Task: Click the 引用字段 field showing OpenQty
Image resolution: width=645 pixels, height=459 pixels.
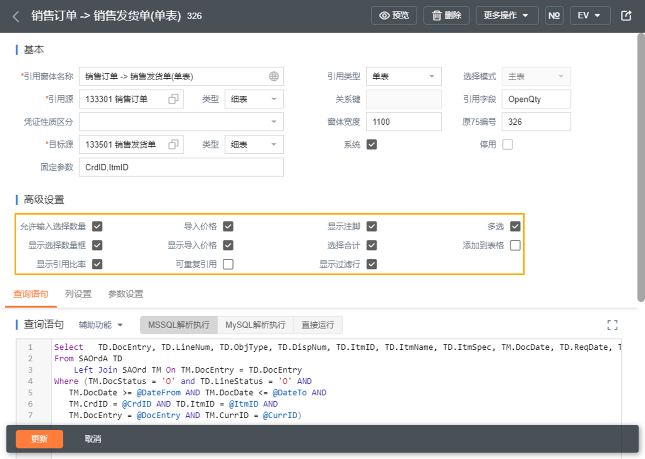Action: click(x=536, y=99)
